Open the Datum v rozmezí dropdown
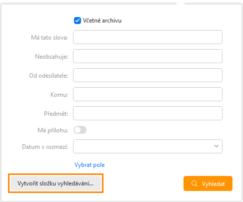The height and width of the screenshot is (202, 243). pos(147,146)
